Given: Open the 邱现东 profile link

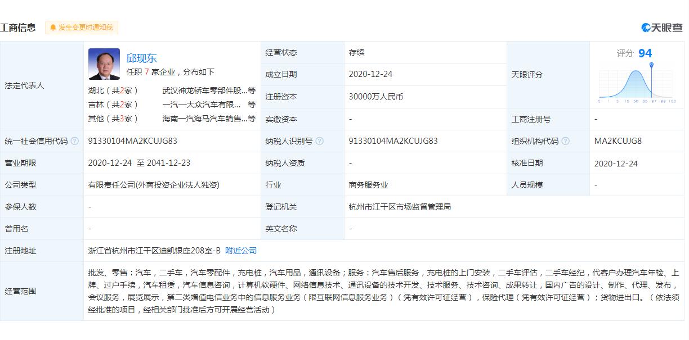Looking at the screenshot, I should coord(141,58).
